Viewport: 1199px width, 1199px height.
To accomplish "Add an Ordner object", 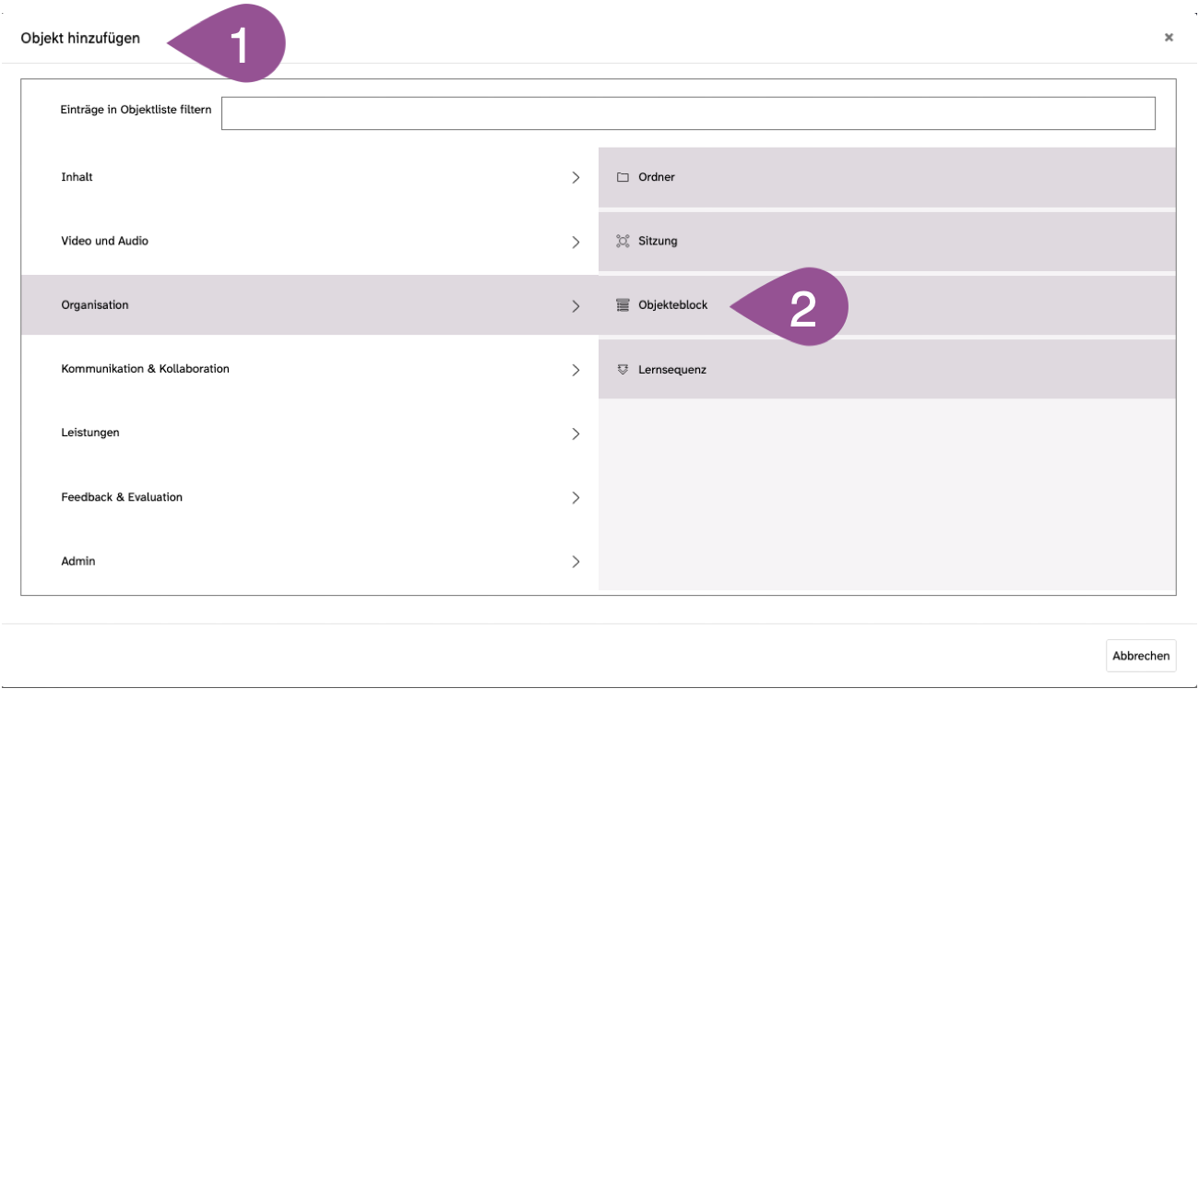I will (x=887, y=177).
